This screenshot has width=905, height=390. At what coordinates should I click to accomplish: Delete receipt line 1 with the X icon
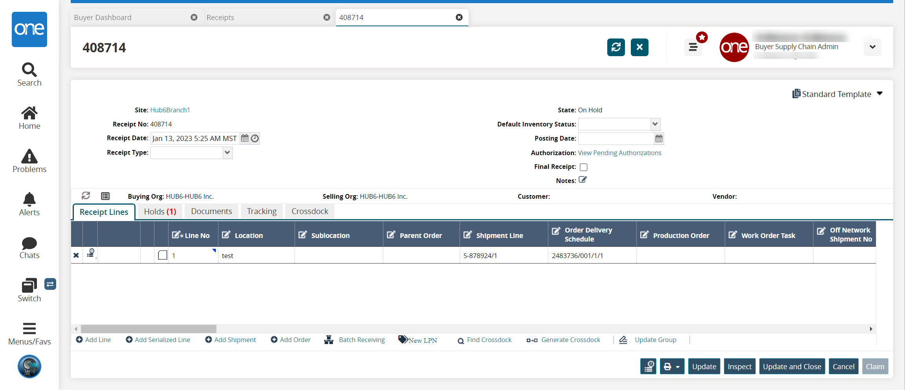pyautogui.click(x=76, y=255)
